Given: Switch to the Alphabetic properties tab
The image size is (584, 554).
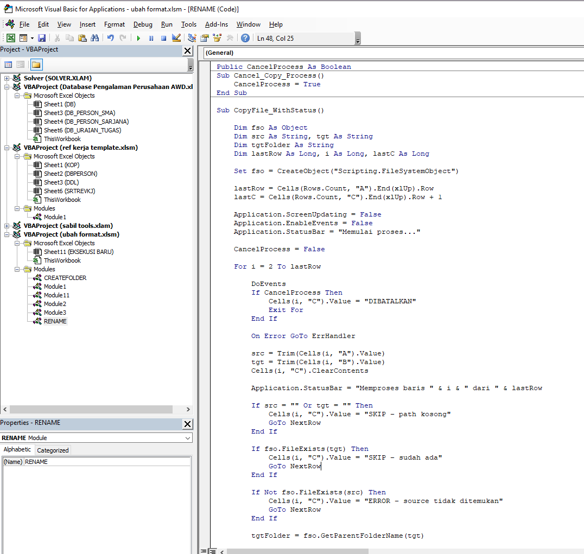Looking at the screenshot, I should tap(17, 449).
